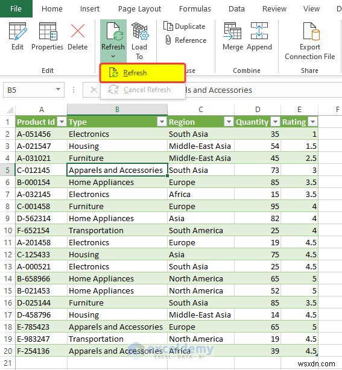
Task: Click the Edit query icon
Action: click(17, 31)
